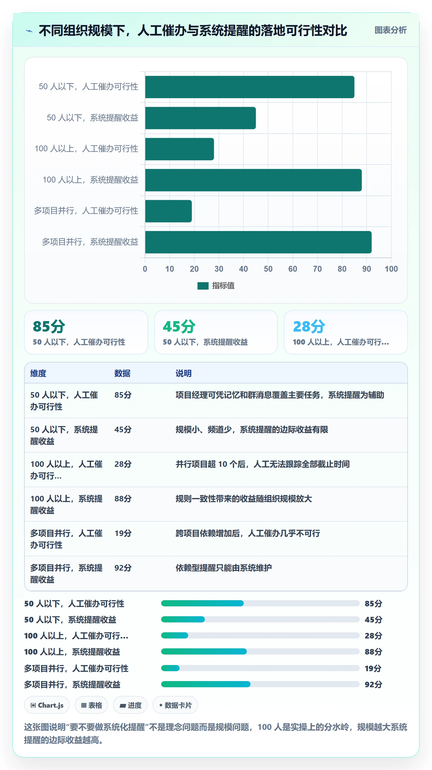The height and width of the screenshot is (770, 432).
Task: Click progress label 50 人以下，人工催办可行性
Action: [x=74, y=604]
